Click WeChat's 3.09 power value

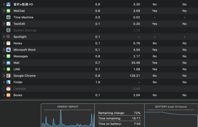137,11
